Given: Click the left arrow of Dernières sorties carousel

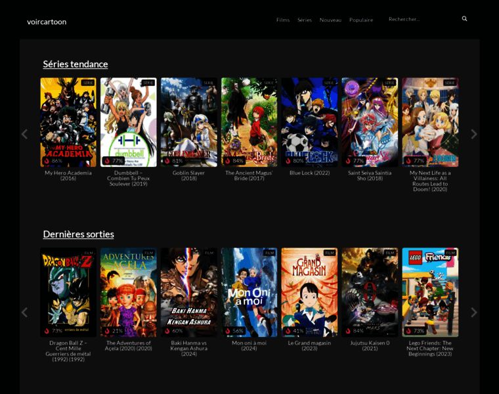Looking at the screenshot, I should point(24,312).
